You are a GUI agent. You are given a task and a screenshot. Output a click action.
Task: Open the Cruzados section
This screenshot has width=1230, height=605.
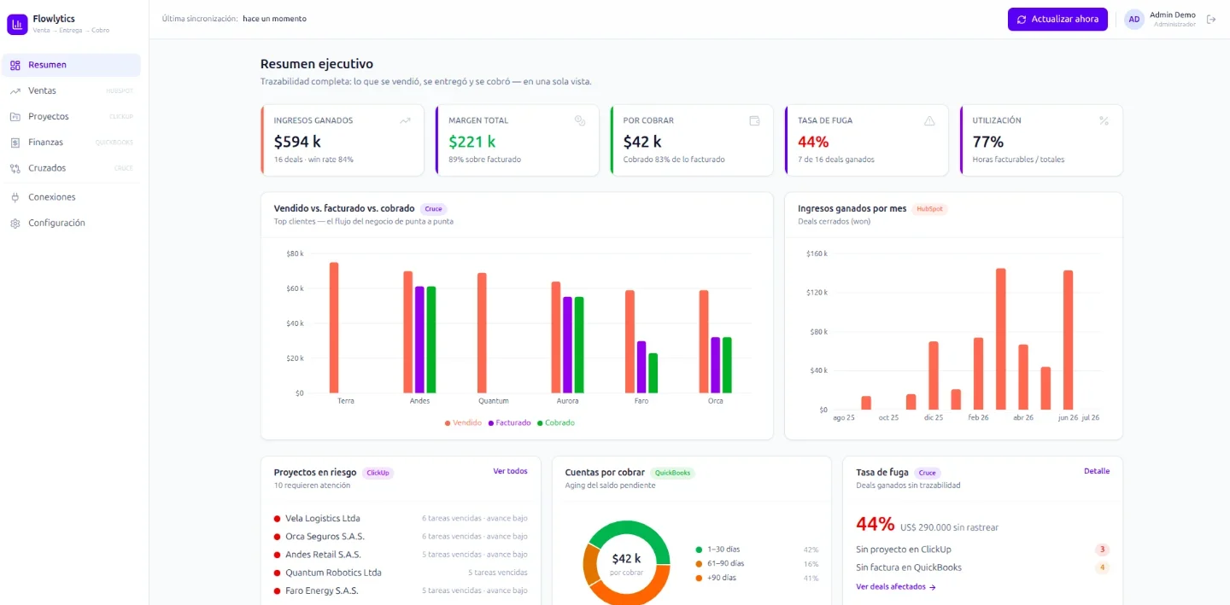click(x=72, y=168)
